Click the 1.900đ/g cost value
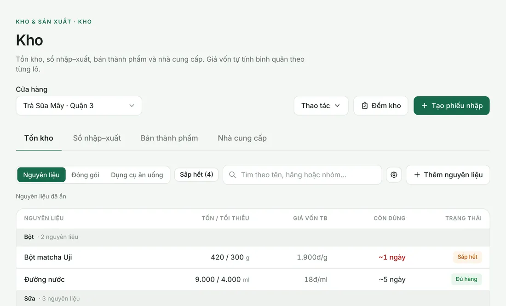 click(312, 257)
